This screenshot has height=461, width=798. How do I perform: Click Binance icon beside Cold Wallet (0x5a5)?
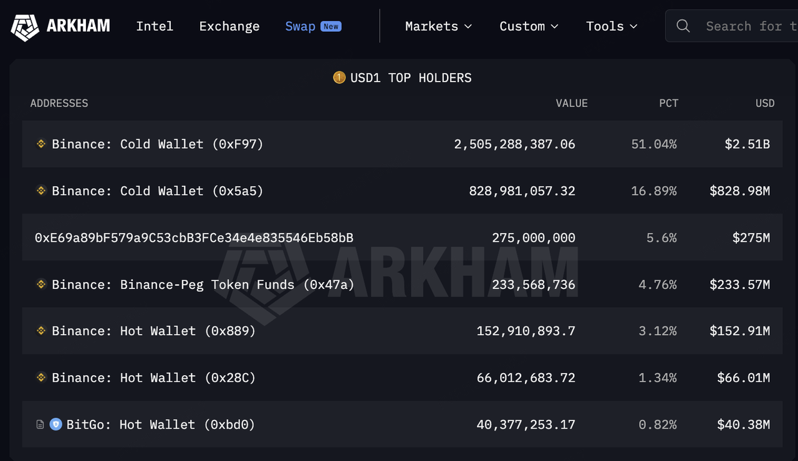pos(41,191)
